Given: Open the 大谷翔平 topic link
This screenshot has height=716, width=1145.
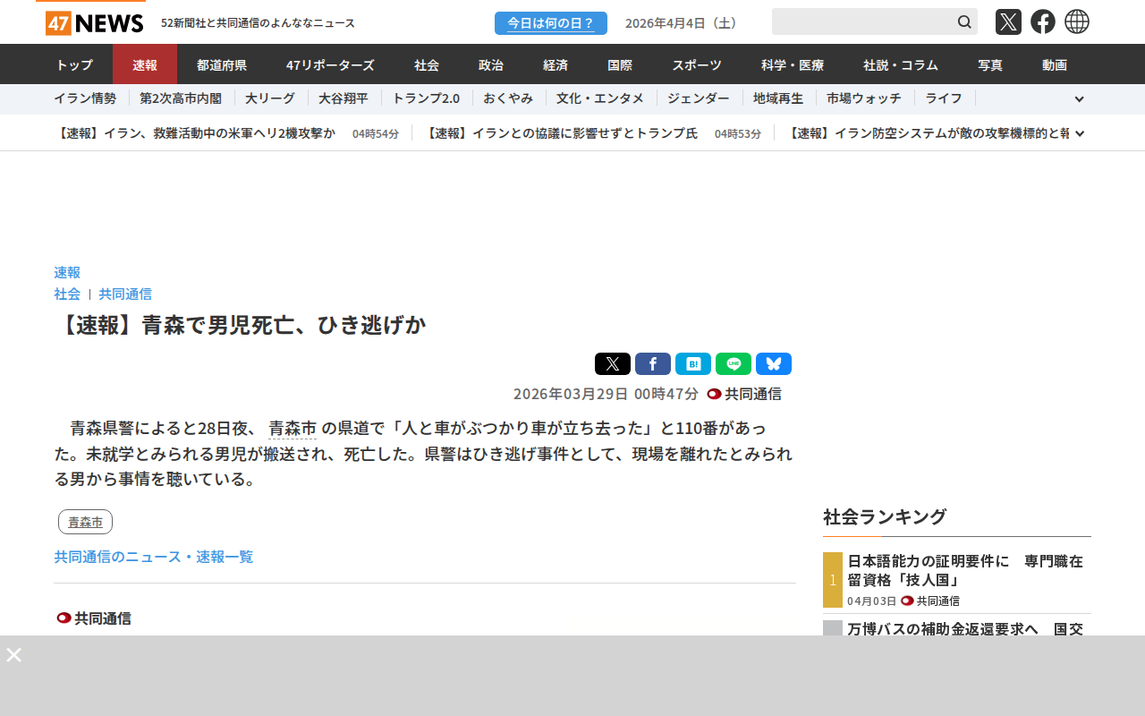Looking at the screenshot, I should click(343, 98).
